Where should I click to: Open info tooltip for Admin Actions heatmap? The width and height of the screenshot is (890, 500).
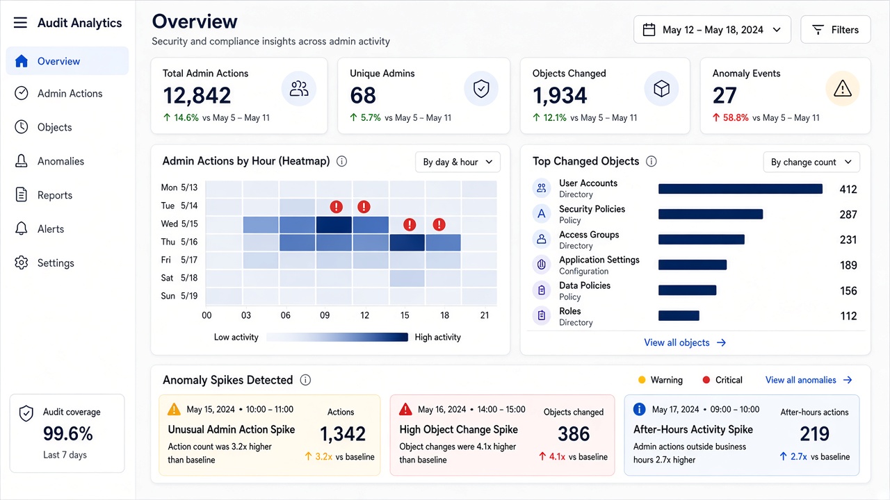[341, 161]
